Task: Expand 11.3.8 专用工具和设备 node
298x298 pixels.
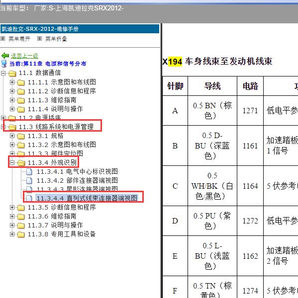Action: [12, 234]
